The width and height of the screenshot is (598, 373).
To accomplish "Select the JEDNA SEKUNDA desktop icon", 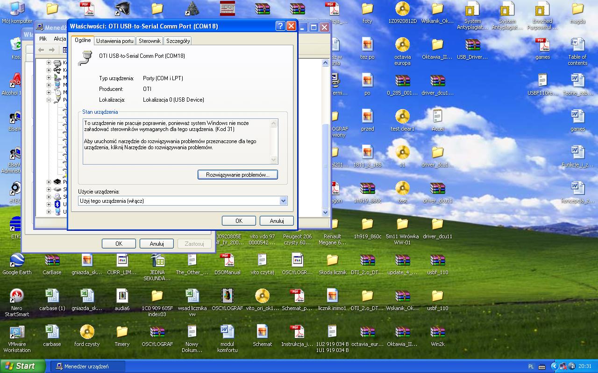I will click(157, 266).
